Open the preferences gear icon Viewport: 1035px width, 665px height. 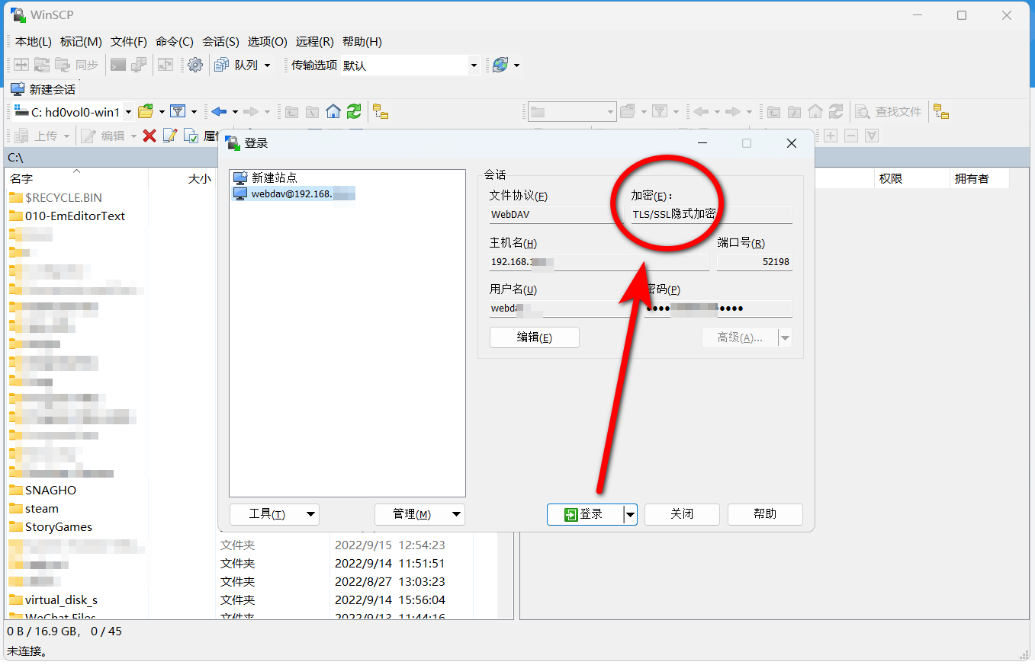[195, 65]
